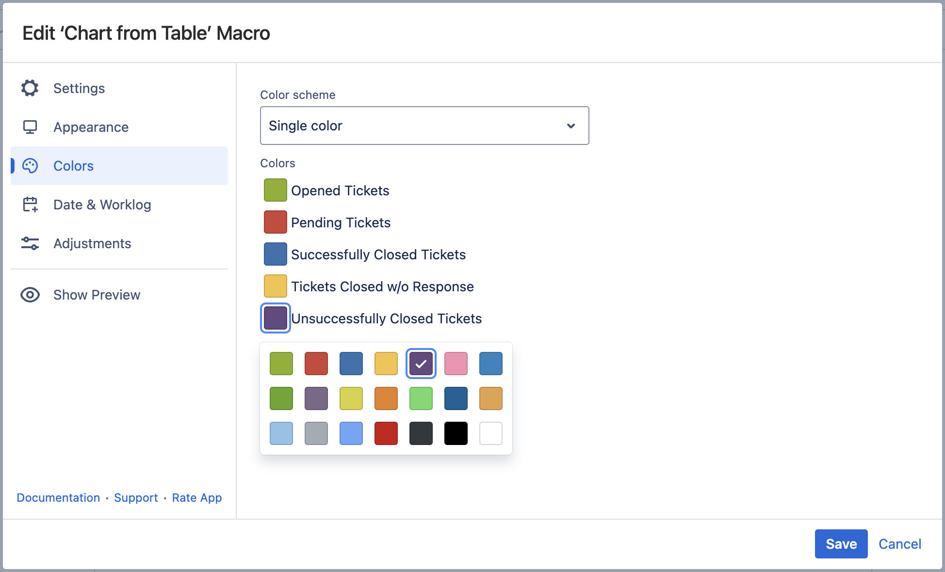Click the Appearance monitor icon
The height and width of the screenshot is (572, 945).
[x=30, y=127]
